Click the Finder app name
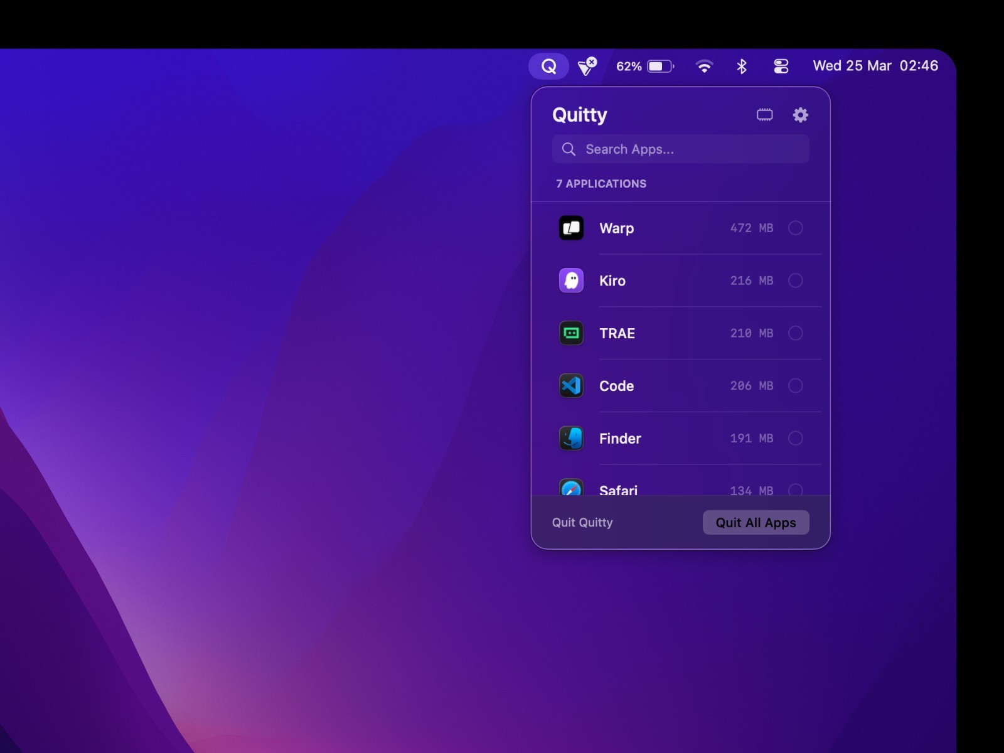 (x=620, y=439)
